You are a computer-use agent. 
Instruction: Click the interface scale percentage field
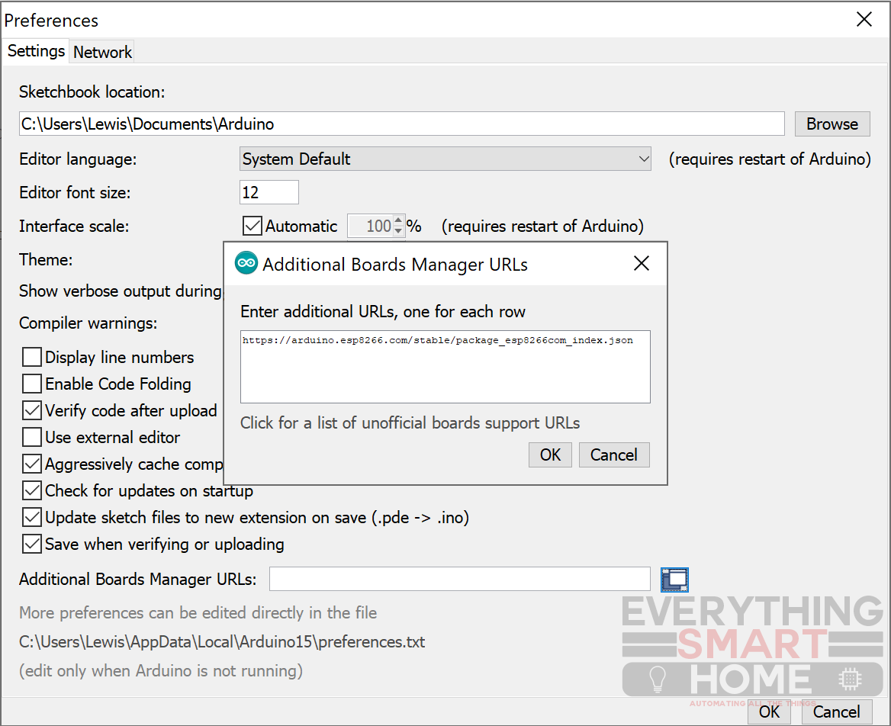(x=371, y=226)
